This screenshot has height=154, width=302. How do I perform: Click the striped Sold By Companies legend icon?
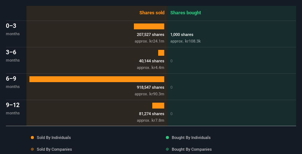click(32, 149)
